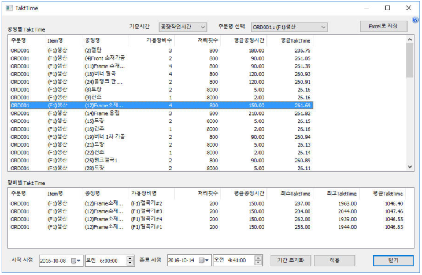Select the (14)Frame 용접 row
Image resolution: width=422 pixels, height=275 pixels.
click(x=104, y=114)
